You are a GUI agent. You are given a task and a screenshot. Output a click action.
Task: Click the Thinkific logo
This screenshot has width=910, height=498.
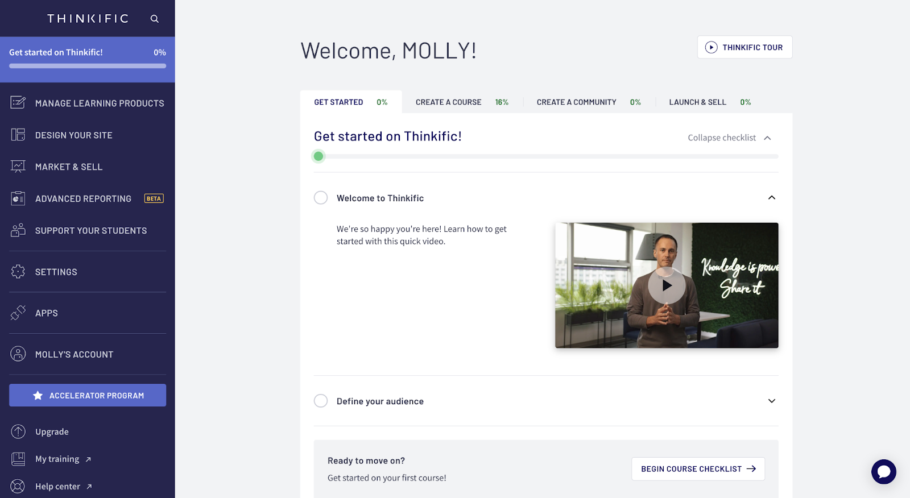point(88,19)
